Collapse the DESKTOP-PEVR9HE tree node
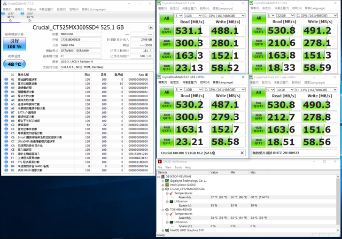The image size is (342, 239). (x=159, y=176)
